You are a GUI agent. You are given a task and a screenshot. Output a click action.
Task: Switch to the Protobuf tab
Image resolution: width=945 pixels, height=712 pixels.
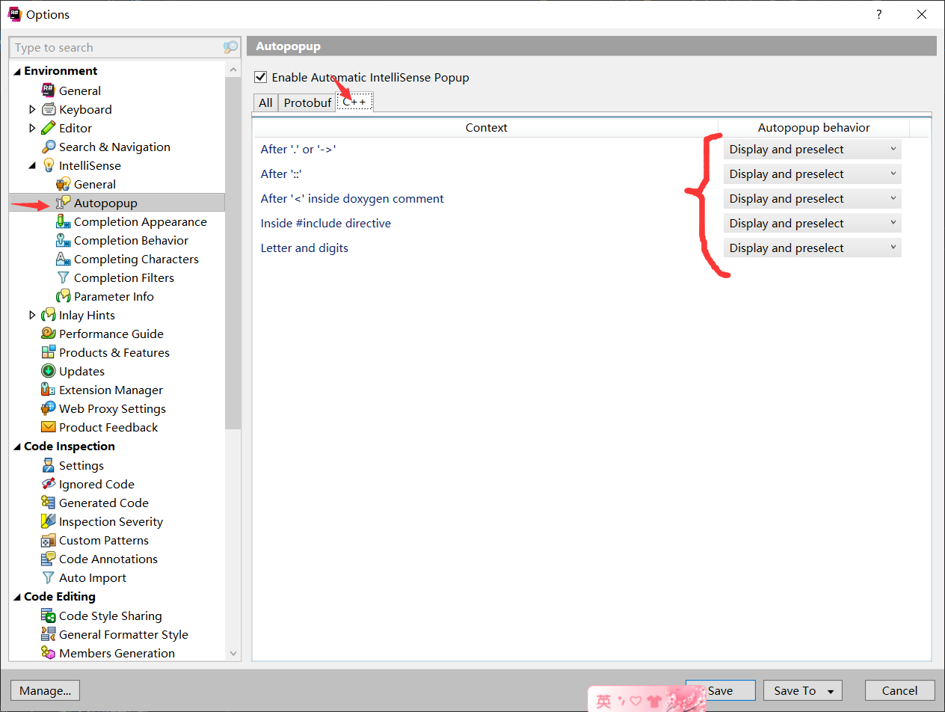[307, 102]
